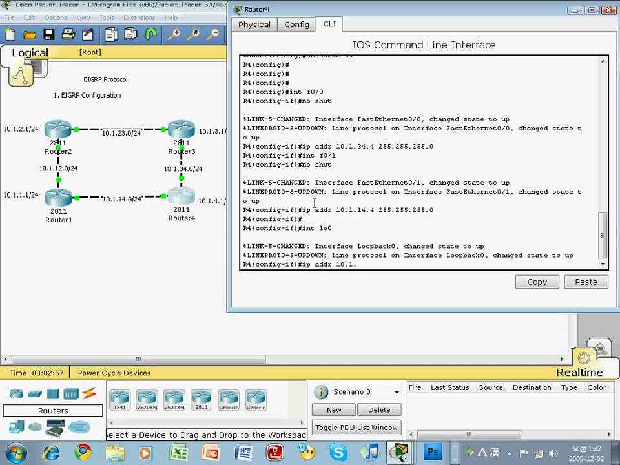Click the Windows Start button
The height and width of the screenshot is (465, 620).
pos(15,453)
